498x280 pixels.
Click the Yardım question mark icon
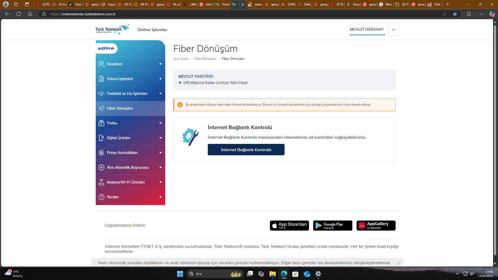pos(101,197)
